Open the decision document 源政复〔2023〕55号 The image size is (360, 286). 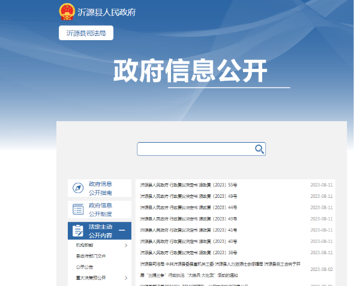[x=189, y=185]
